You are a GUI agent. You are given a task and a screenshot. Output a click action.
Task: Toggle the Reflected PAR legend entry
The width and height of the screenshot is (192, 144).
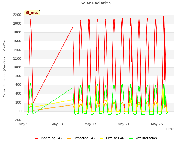coord(81,138)
